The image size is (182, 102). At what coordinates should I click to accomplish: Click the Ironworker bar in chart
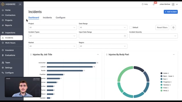pos(71,63)
